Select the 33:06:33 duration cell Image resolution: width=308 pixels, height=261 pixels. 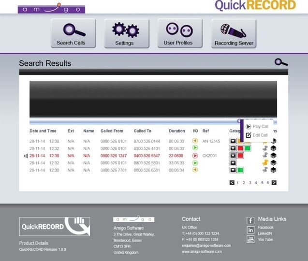tap(176, 163)
